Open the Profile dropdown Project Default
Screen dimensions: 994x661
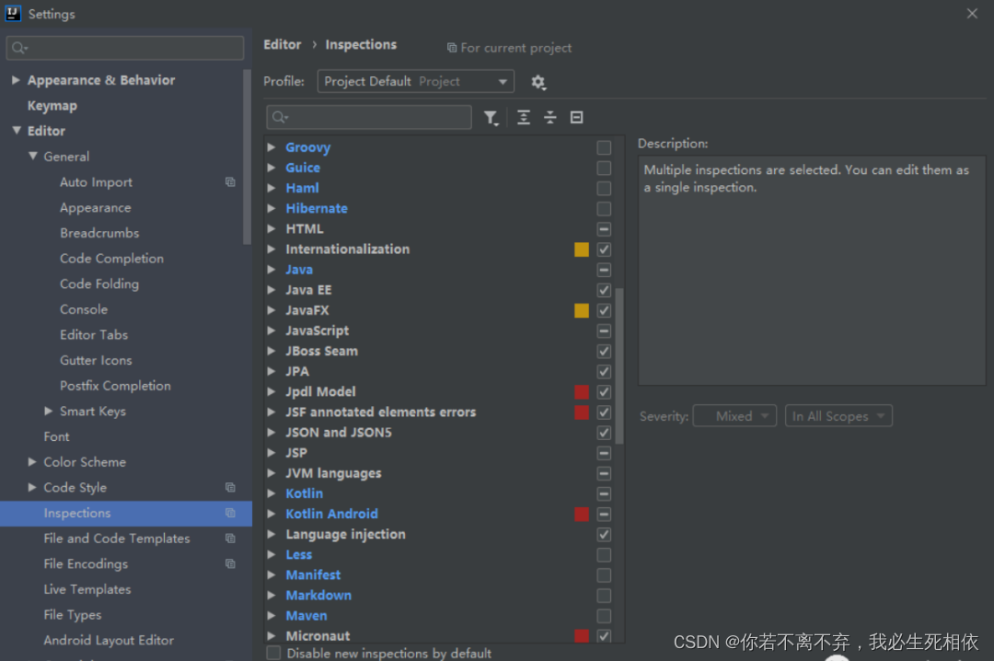(x=415, y=81)
